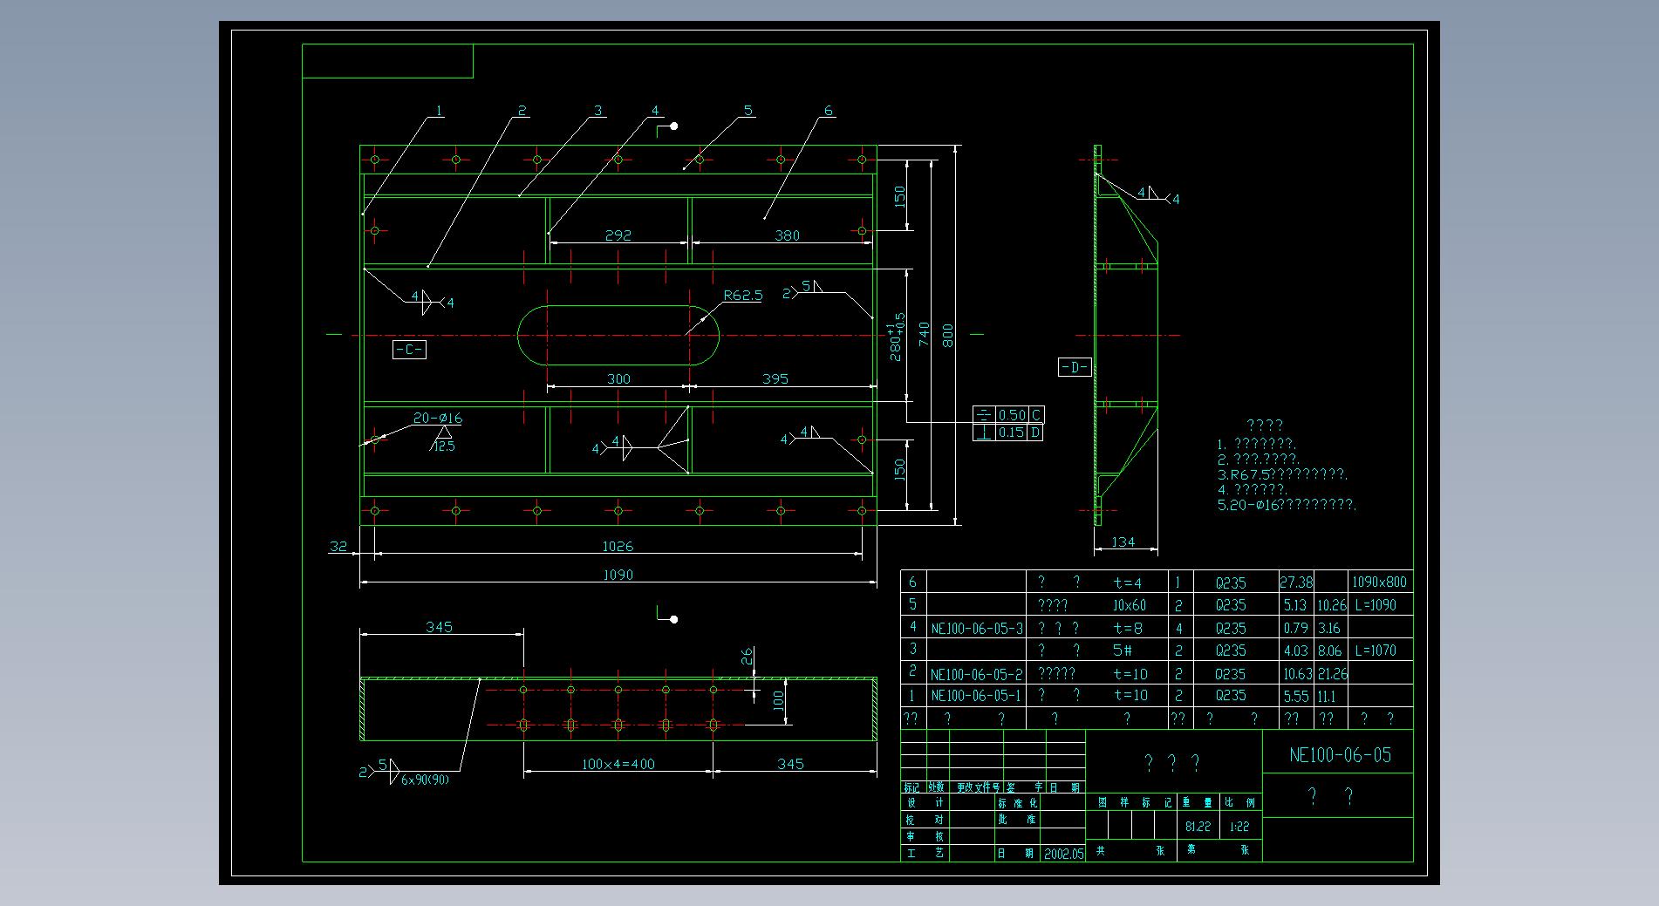This screenshot has width=1659, height=906.
Task: Click spec 't=8' in the parts list
Action: point(1128,629)
